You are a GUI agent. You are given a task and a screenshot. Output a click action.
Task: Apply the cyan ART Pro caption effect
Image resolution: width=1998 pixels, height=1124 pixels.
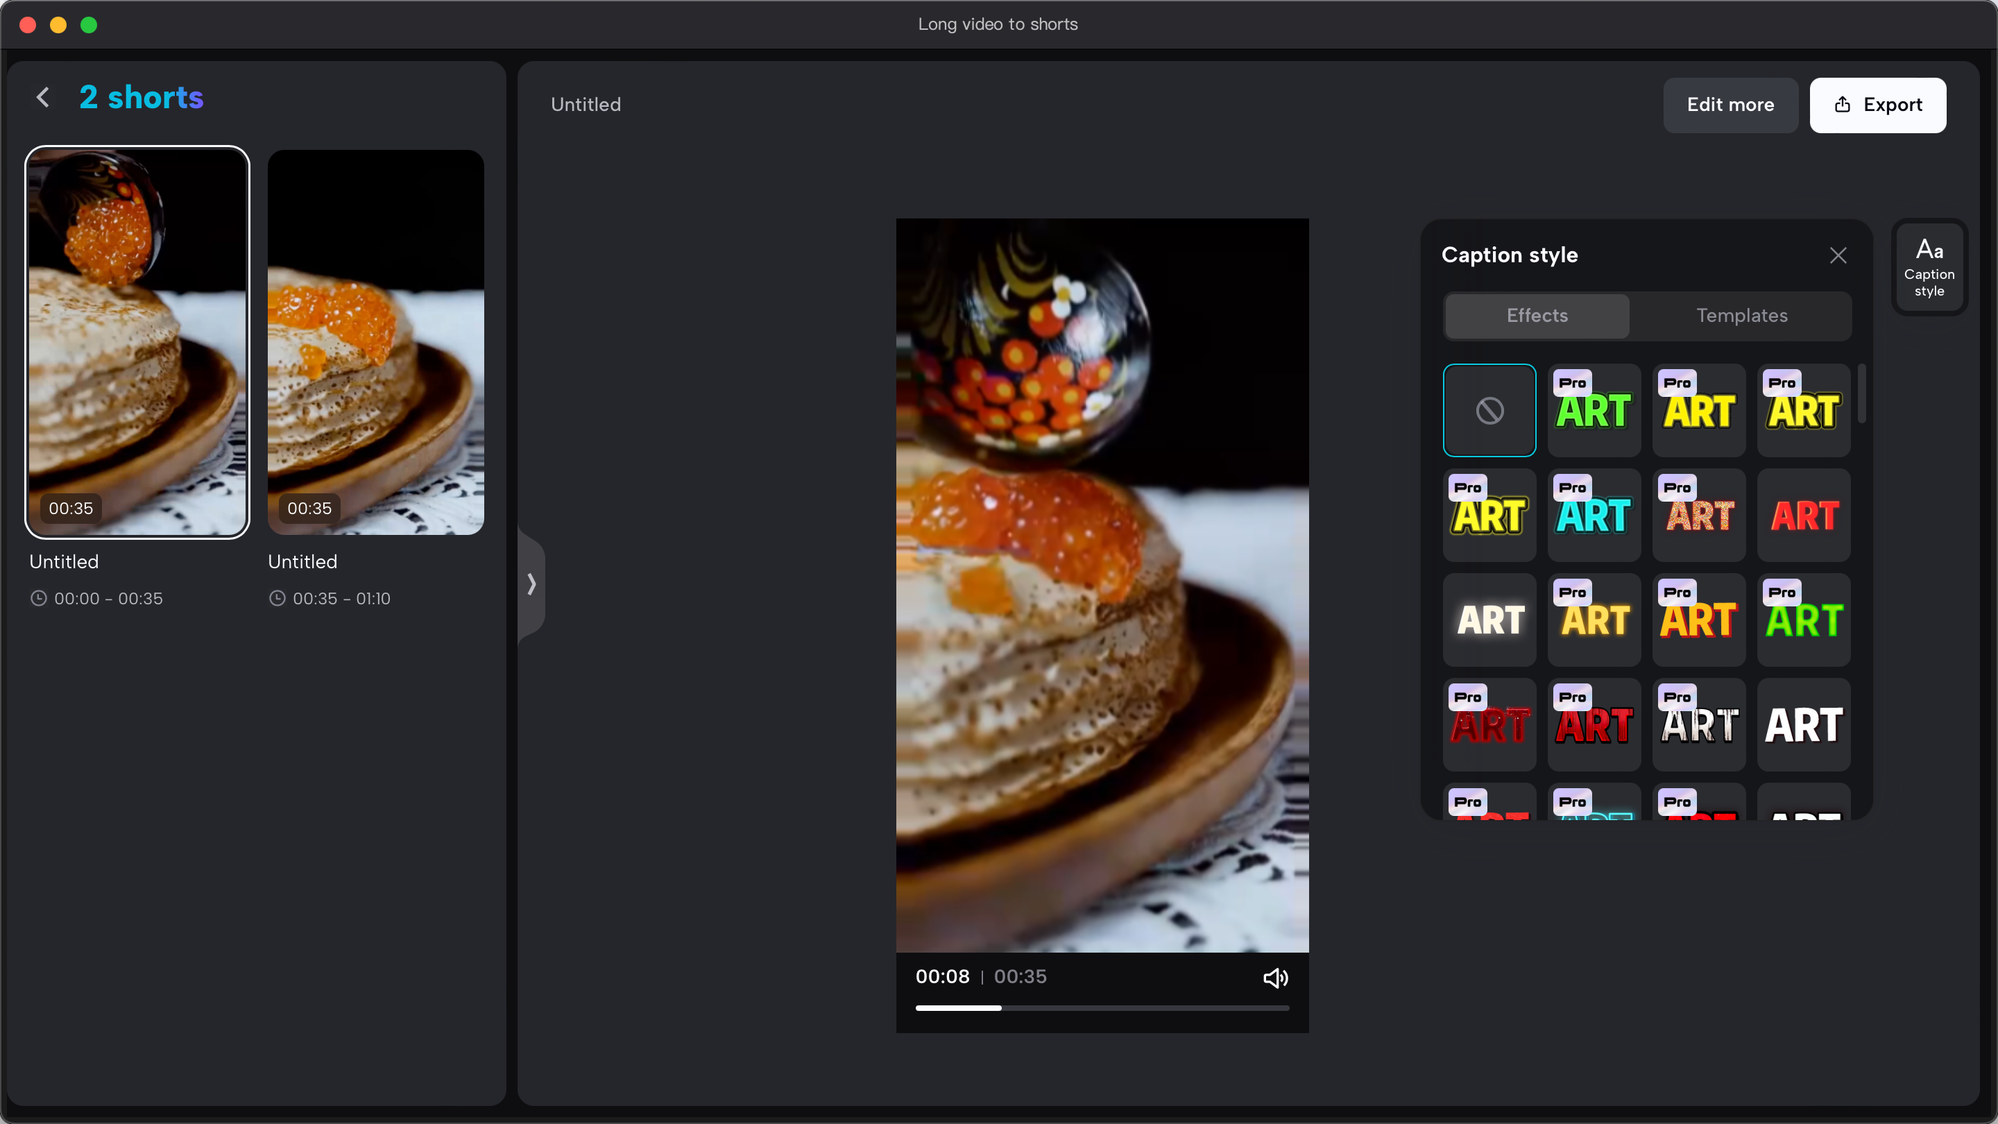(1594, 515)
